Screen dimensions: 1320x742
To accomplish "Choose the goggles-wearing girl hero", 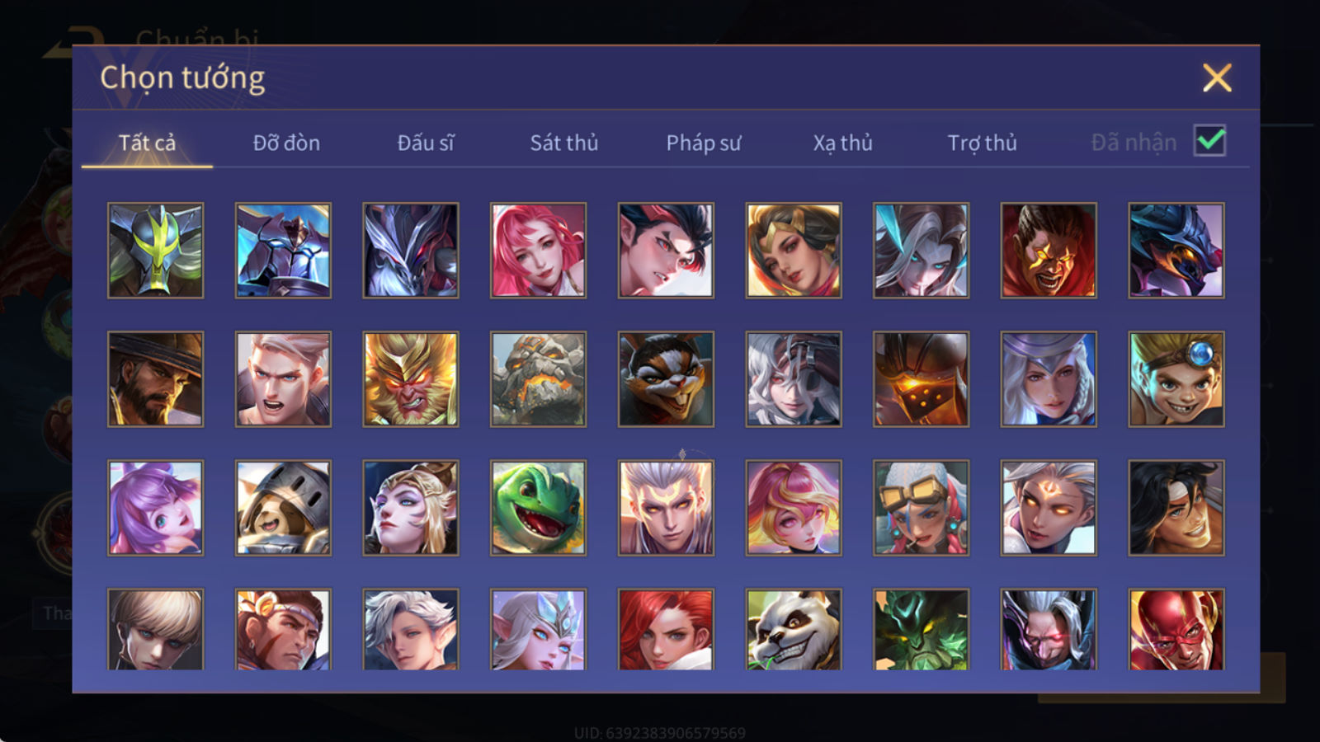I will [921, 508].
